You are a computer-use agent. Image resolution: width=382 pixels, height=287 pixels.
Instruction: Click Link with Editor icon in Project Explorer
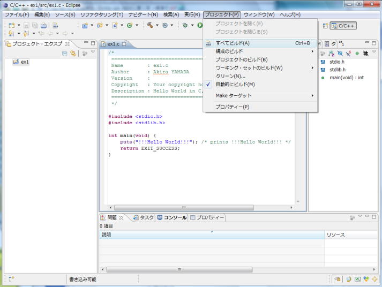(x=73, y=54)
